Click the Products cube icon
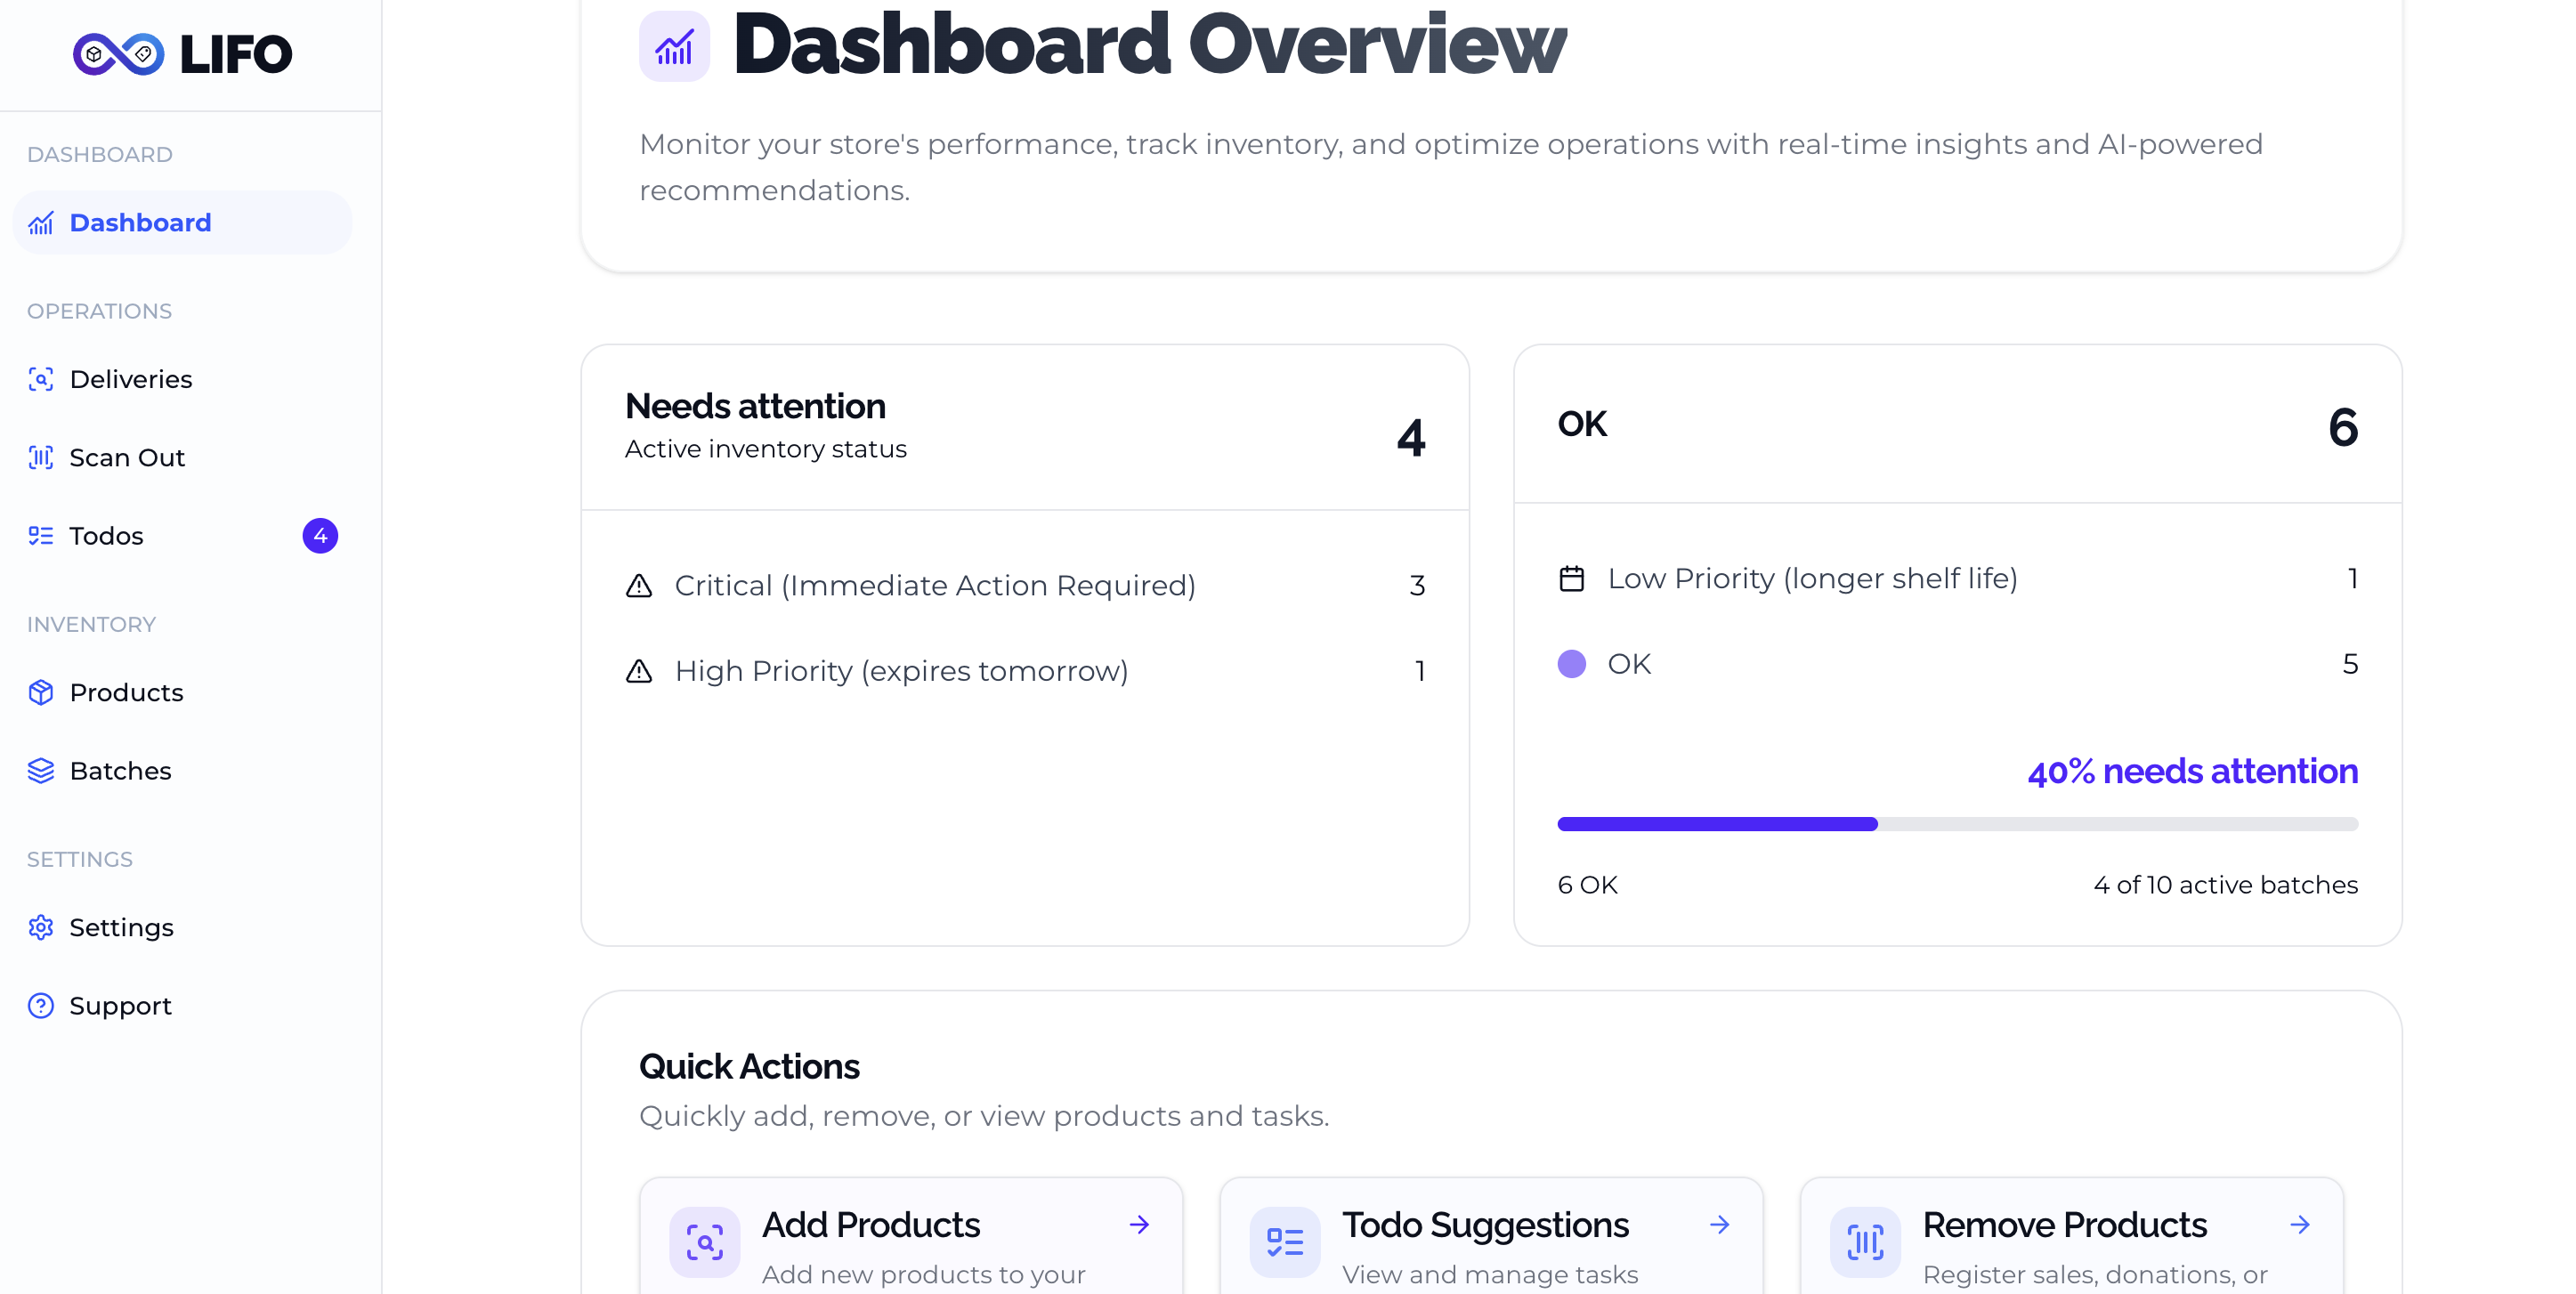 tap(41, 692)
